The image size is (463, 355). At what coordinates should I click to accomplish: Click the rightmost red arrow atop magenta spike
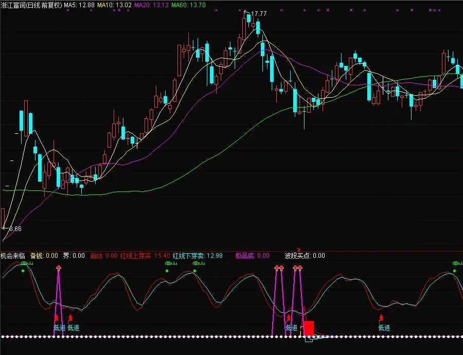[x=300, y=268]
